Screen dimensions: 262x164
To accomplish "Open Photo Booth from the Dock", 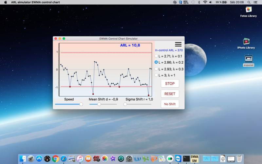I will pyautogui.click(x=96, y=158).
